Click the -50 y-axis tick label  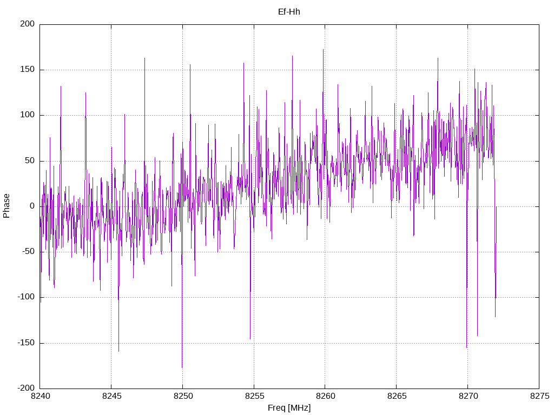coord(28,252)
